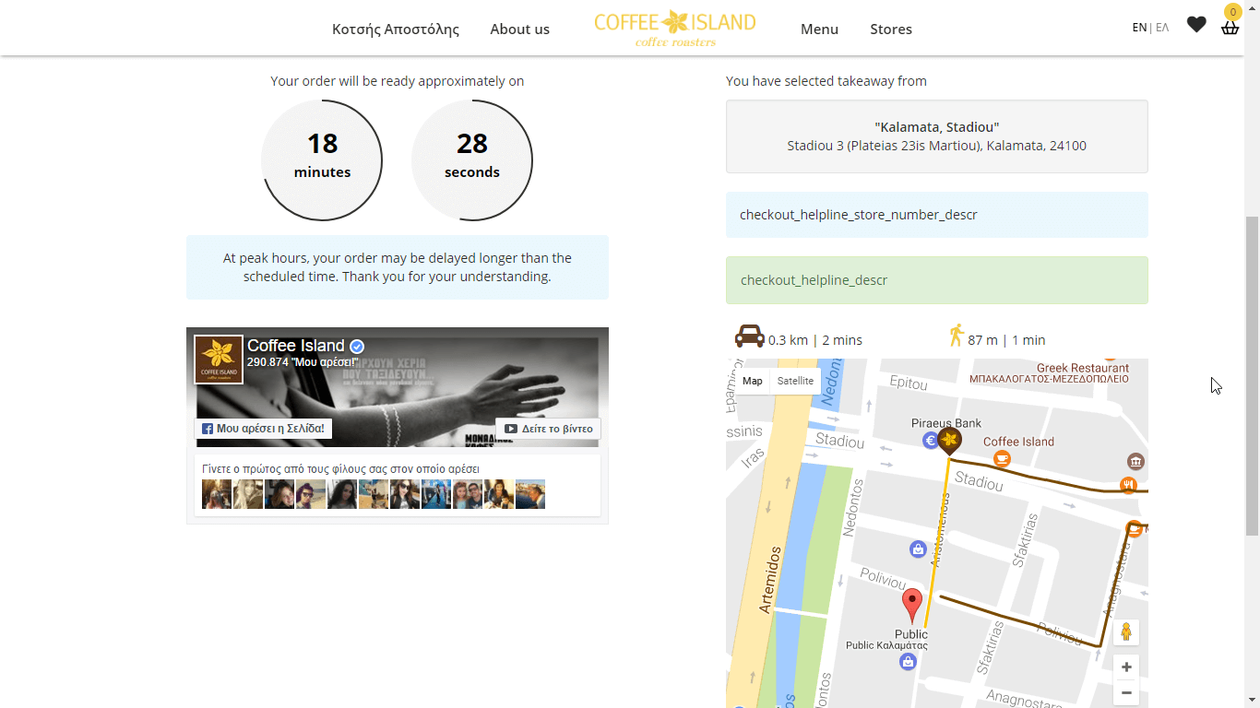This screenshot has height=708, width=1260.
Task: Click the red Public location pin
Action: pos(911,607)
